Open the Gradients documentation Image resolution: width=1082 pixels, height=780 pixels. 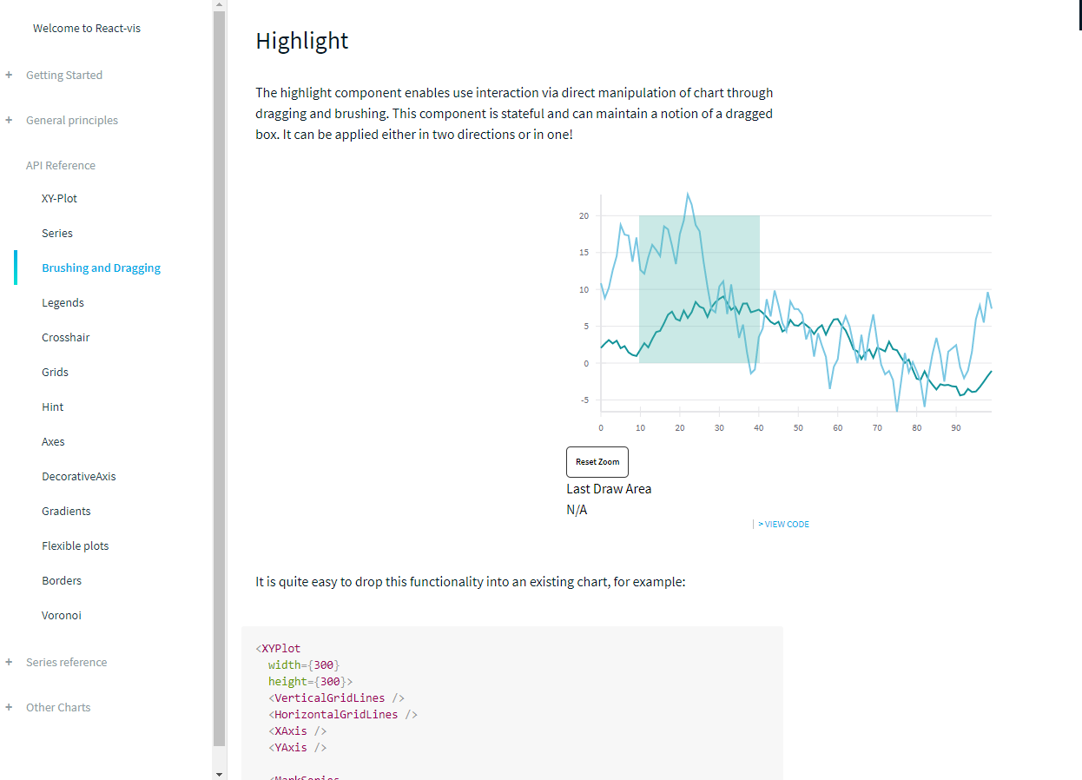pyautogui.click(x=66, y=512)
